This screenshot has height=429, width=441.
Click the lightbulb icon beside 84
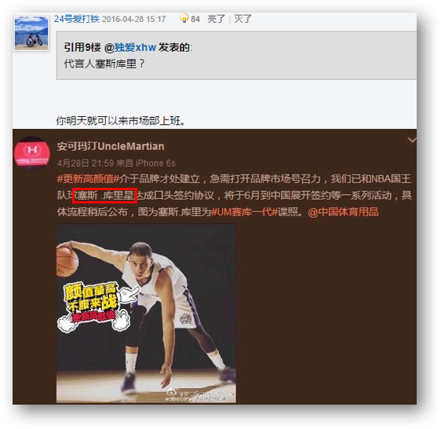184,18
